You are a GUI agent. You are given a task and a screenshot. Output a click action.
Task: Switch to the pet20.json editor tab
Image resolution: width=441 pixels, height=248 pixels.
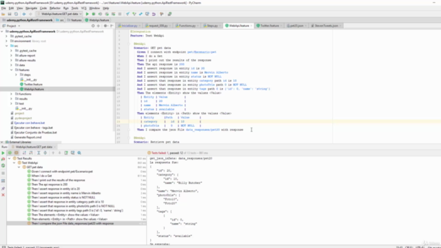tap(297, 25)
